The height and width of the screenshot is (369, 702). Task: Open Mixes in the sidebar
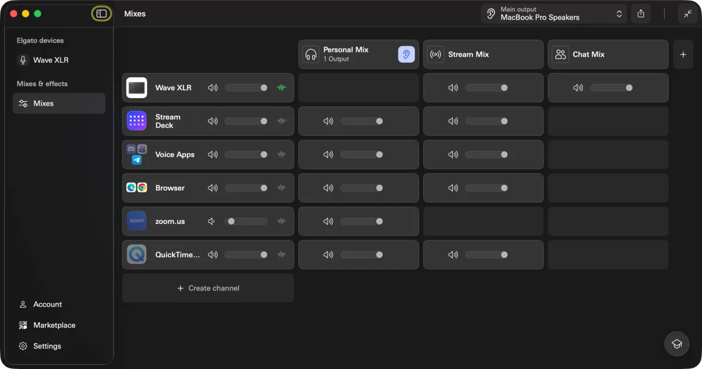pos(58,104)
